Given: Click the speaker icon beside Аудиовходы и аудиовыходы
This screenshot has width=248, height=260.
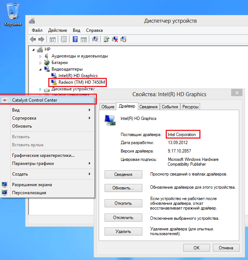Looking at the screenshot, I should click(46, 56).
